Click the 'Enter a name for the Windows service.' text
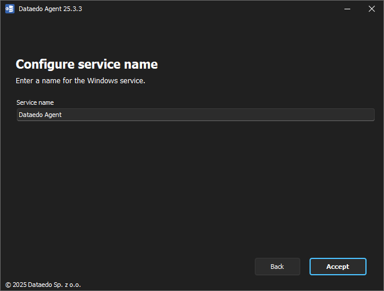 80,81
